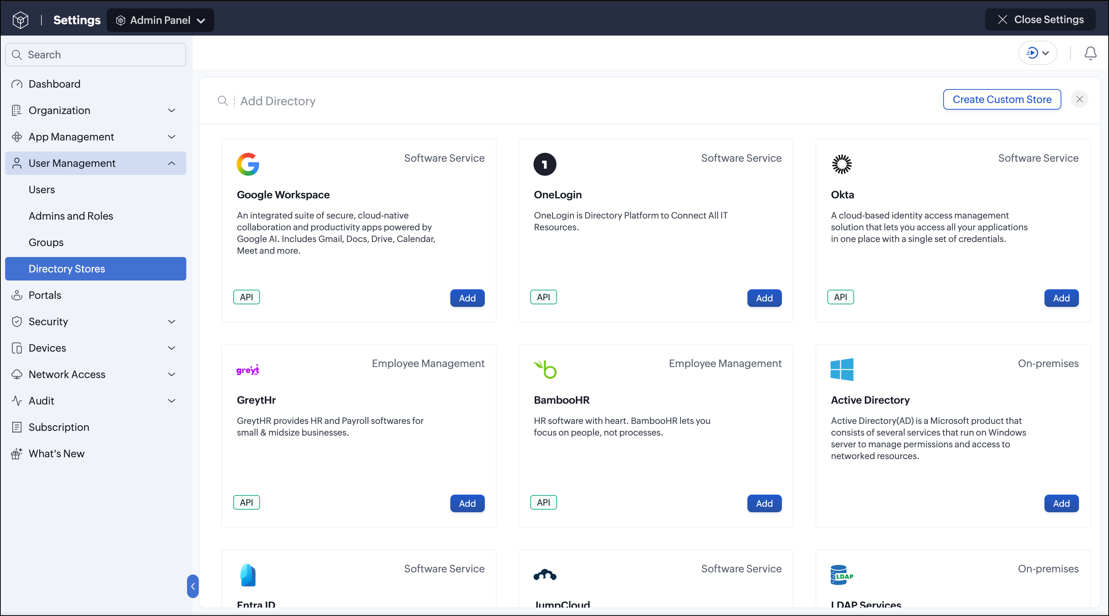Click Employee Management label on GreytHr
Image resolution: width=1109 pixels, height=616 pixels.
[x=428, y=364]
